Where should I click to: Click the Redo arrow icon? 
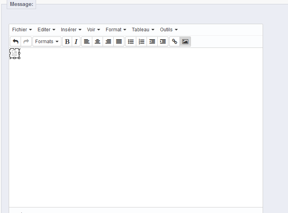[26, 42]
